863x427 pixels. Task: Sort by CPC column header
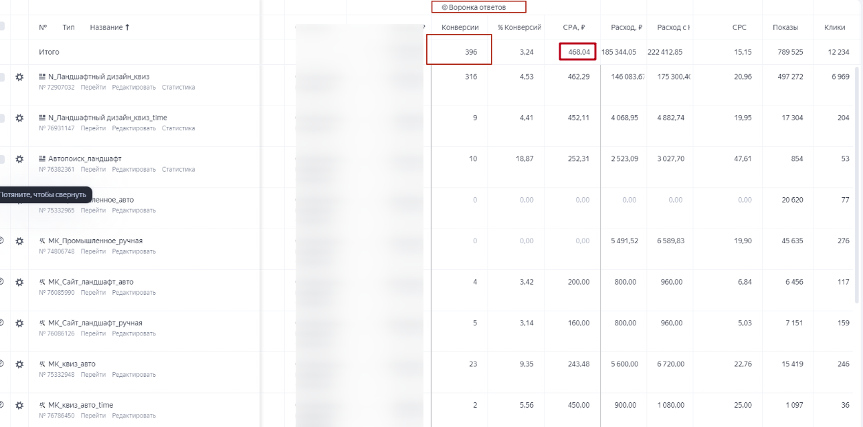(x=739, y=27)
